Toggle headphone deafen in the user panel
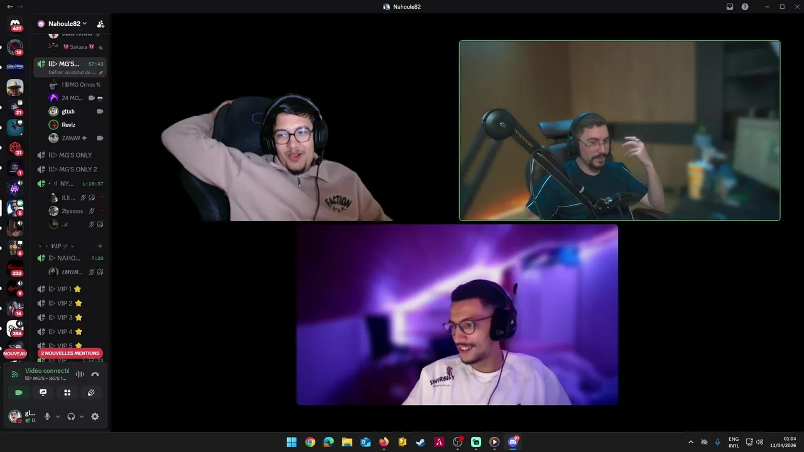Screen dimensions: 804x452 [71, 416]
